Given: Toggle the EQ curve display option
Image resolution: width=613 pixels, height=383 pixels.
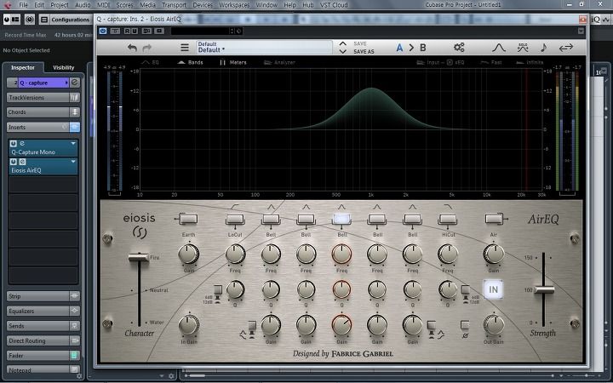Looking at the screenshot, I should [x=151, y=62].
